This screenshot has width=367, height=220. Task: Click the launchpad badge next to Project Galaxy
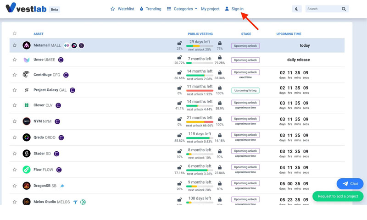[72, 90]
